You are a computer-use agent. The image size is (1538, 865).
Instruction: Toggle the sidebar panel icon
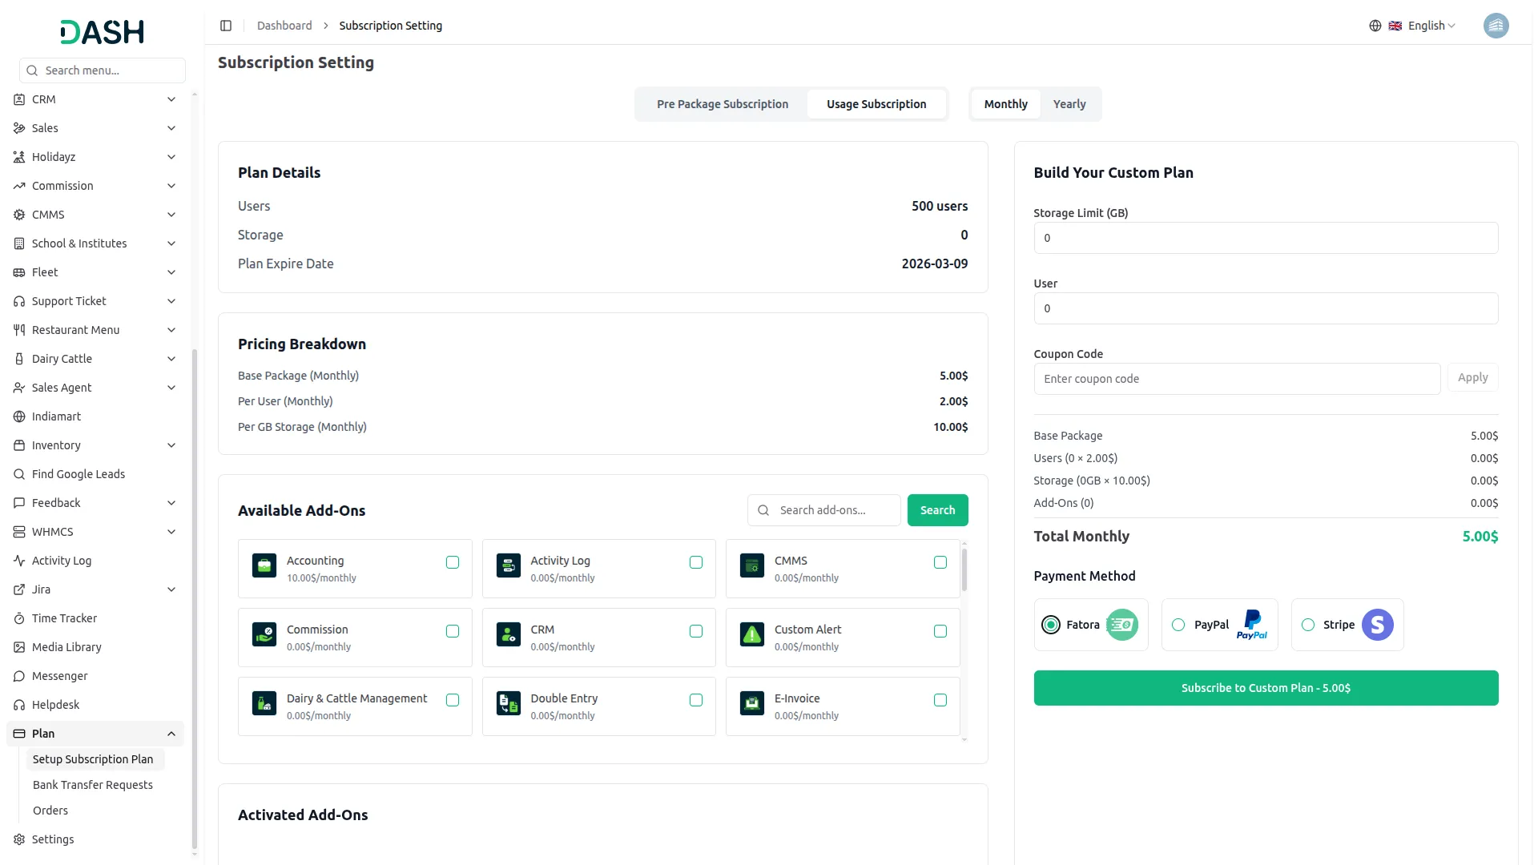(x=226, y=26)
